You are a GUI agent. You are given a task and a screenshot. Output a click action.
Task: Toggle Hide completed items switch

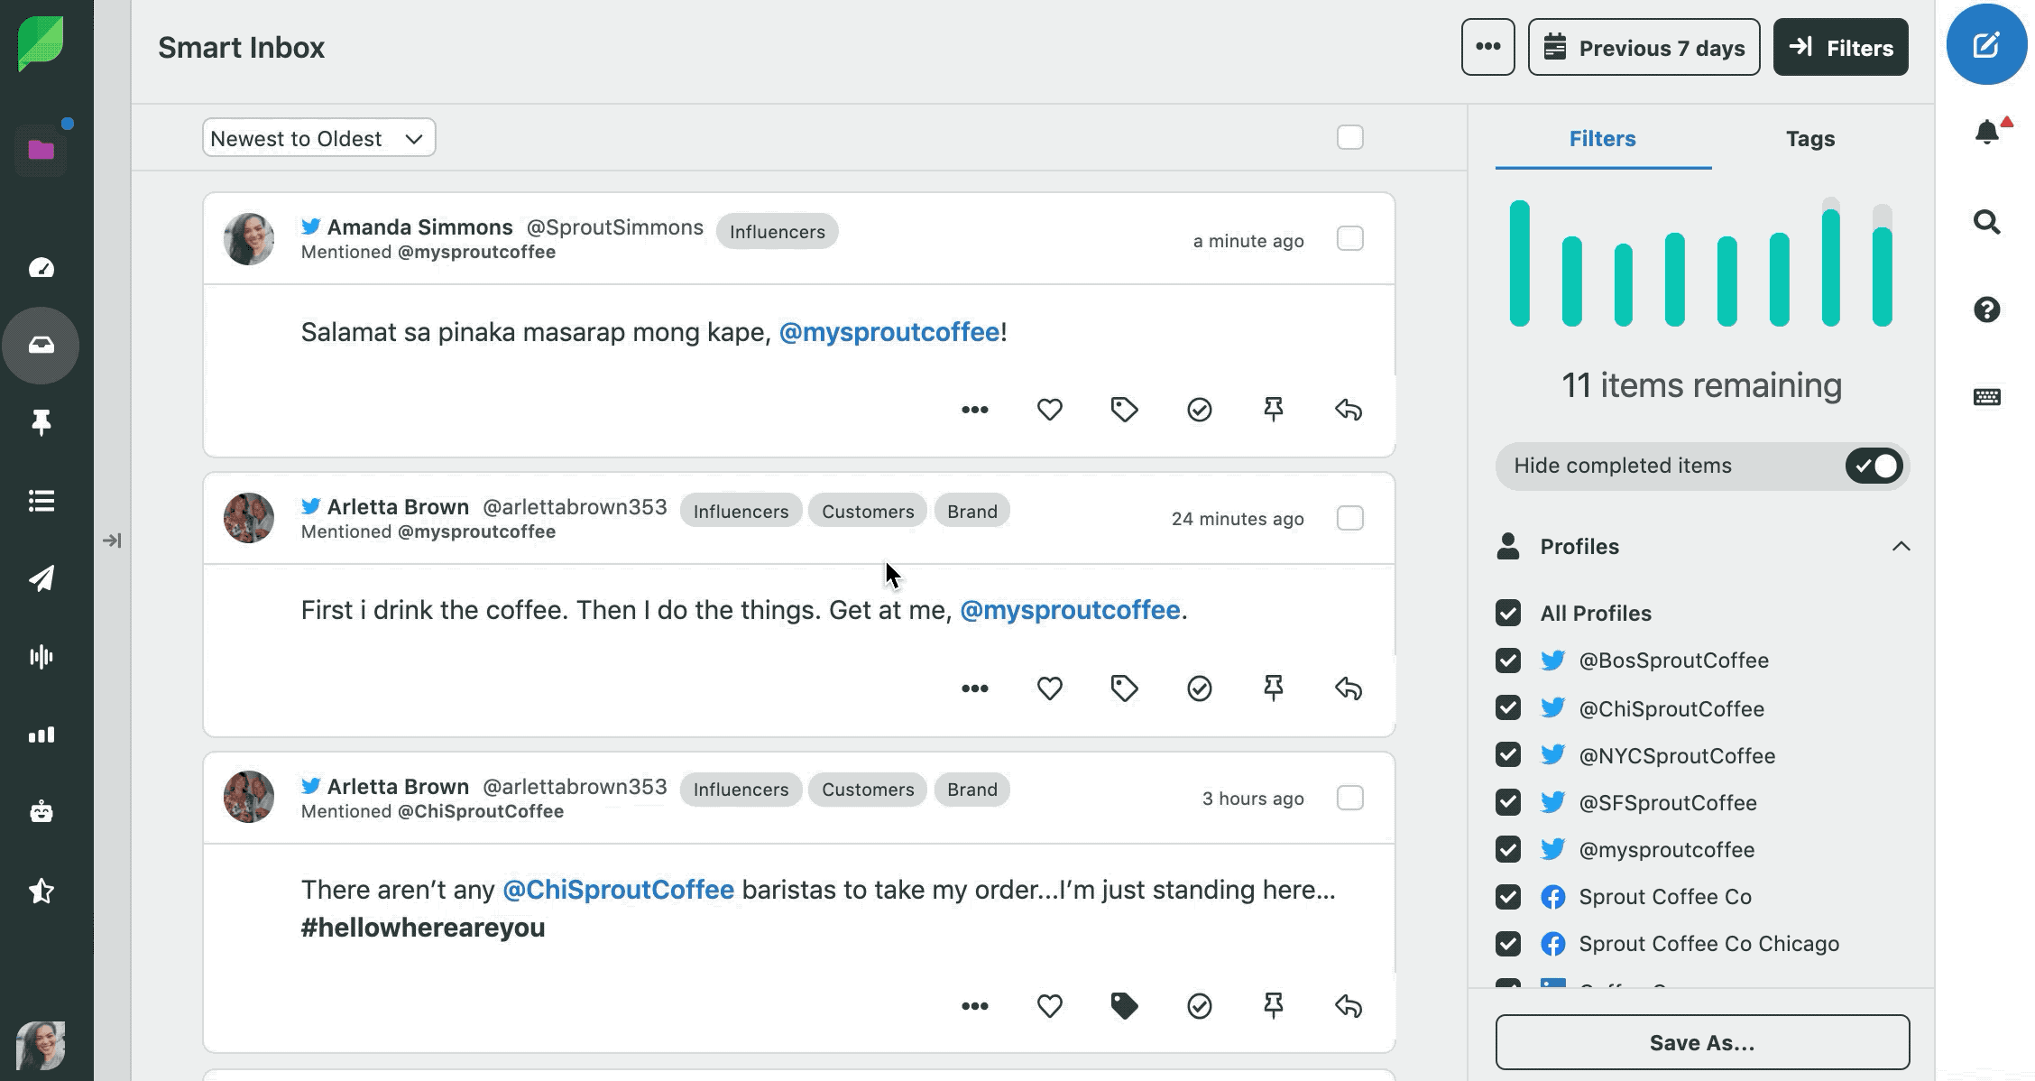(1874, 466)
